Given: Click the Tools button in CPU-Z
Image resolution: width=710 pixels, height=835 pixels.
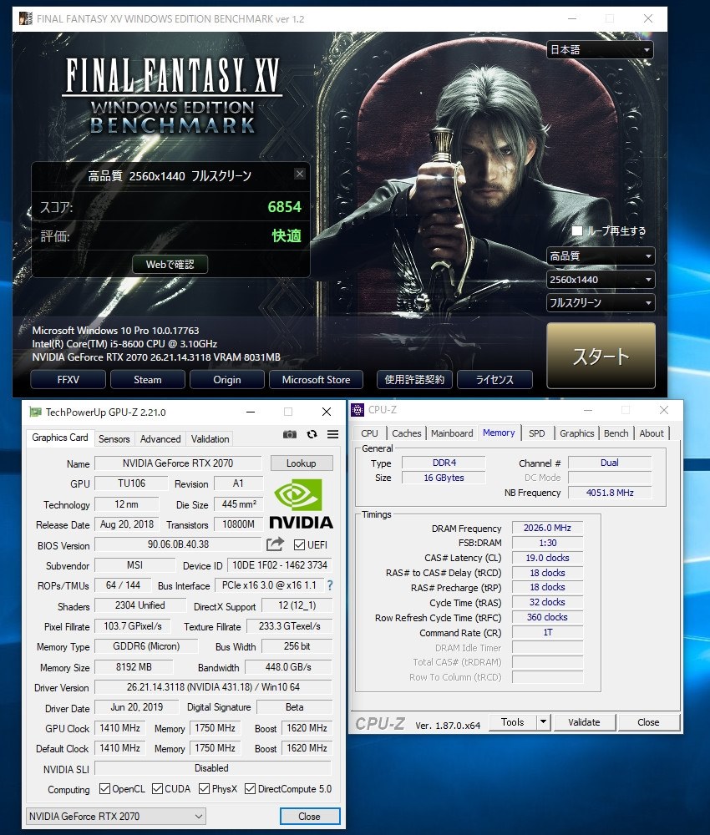Looking at the screenshot, I should [x=512, y=722].
